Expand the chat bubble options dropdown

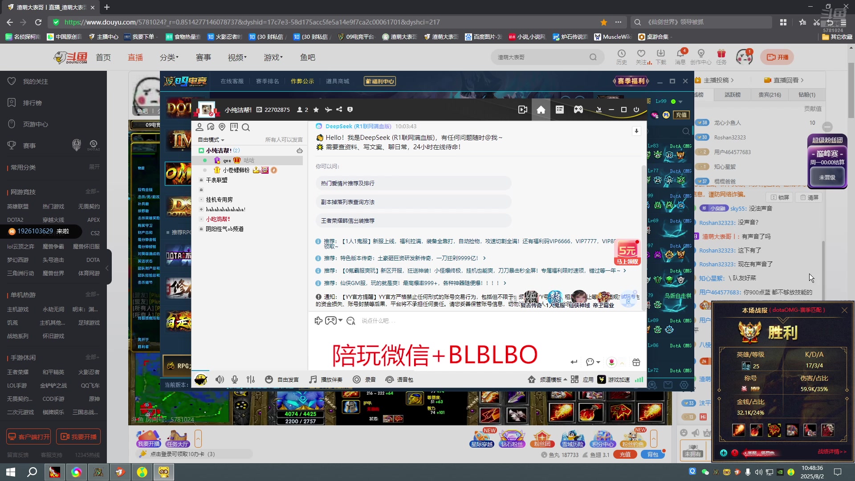point(598,362)
